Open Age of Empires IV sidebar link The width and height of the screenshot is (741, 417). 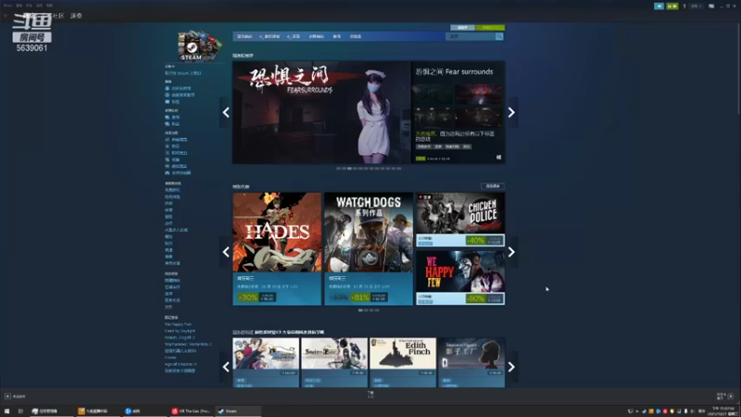click(181, 364)
